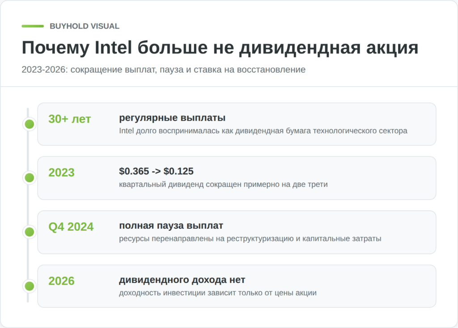Screen dimensions: 458x328
Task: Click the headline 'Почему Intel больше не дивидендная акция'
Action: tap(220, 47)
